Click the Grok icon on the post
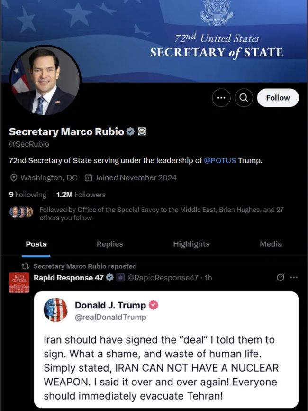The height and width of the screenshot is (411, 308). [280, 277]
